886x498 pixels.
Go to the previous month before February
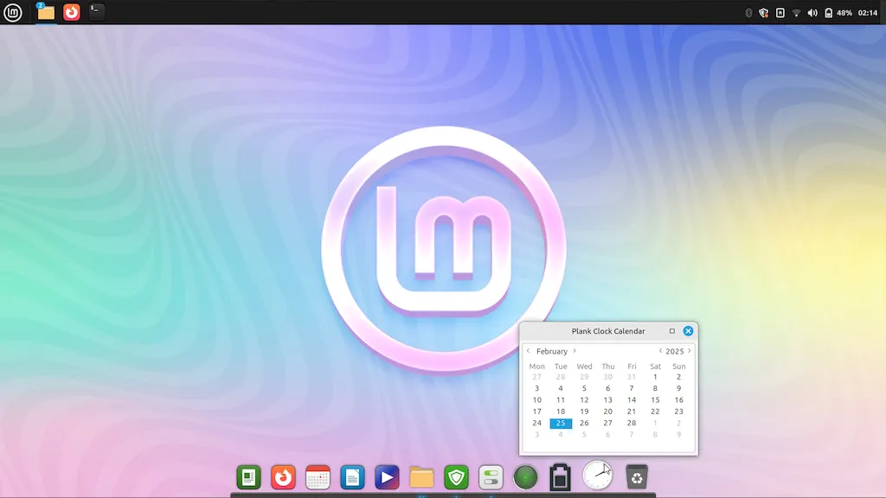point(529,351)
